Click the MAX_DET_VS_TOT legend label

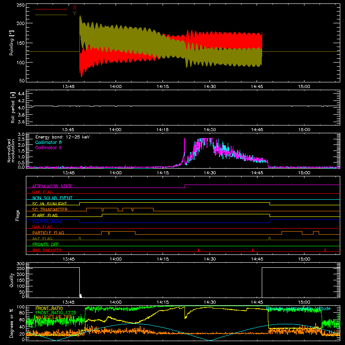point(53,317)
